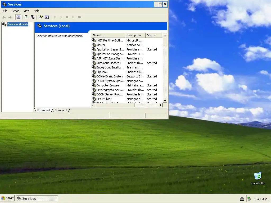Select Services (Local) in the console tree
Screen dimensions: 271x203
[x=18, y=24]
